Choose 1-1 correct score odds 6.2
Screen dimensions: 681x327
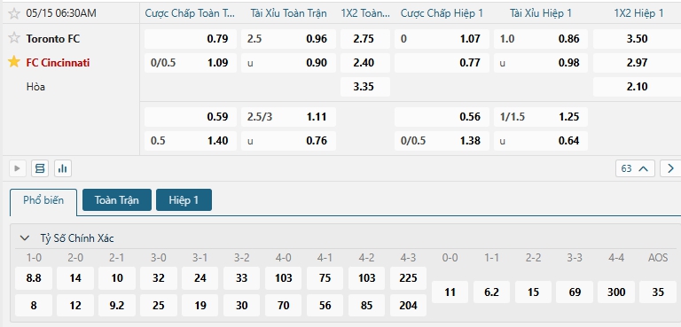[x=491, y=292]
